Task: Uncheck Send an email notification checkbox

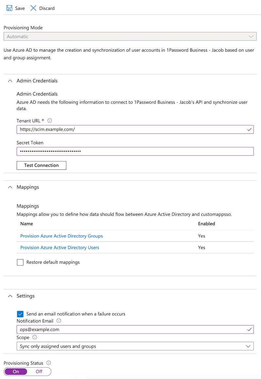Action: coord(20,314)
